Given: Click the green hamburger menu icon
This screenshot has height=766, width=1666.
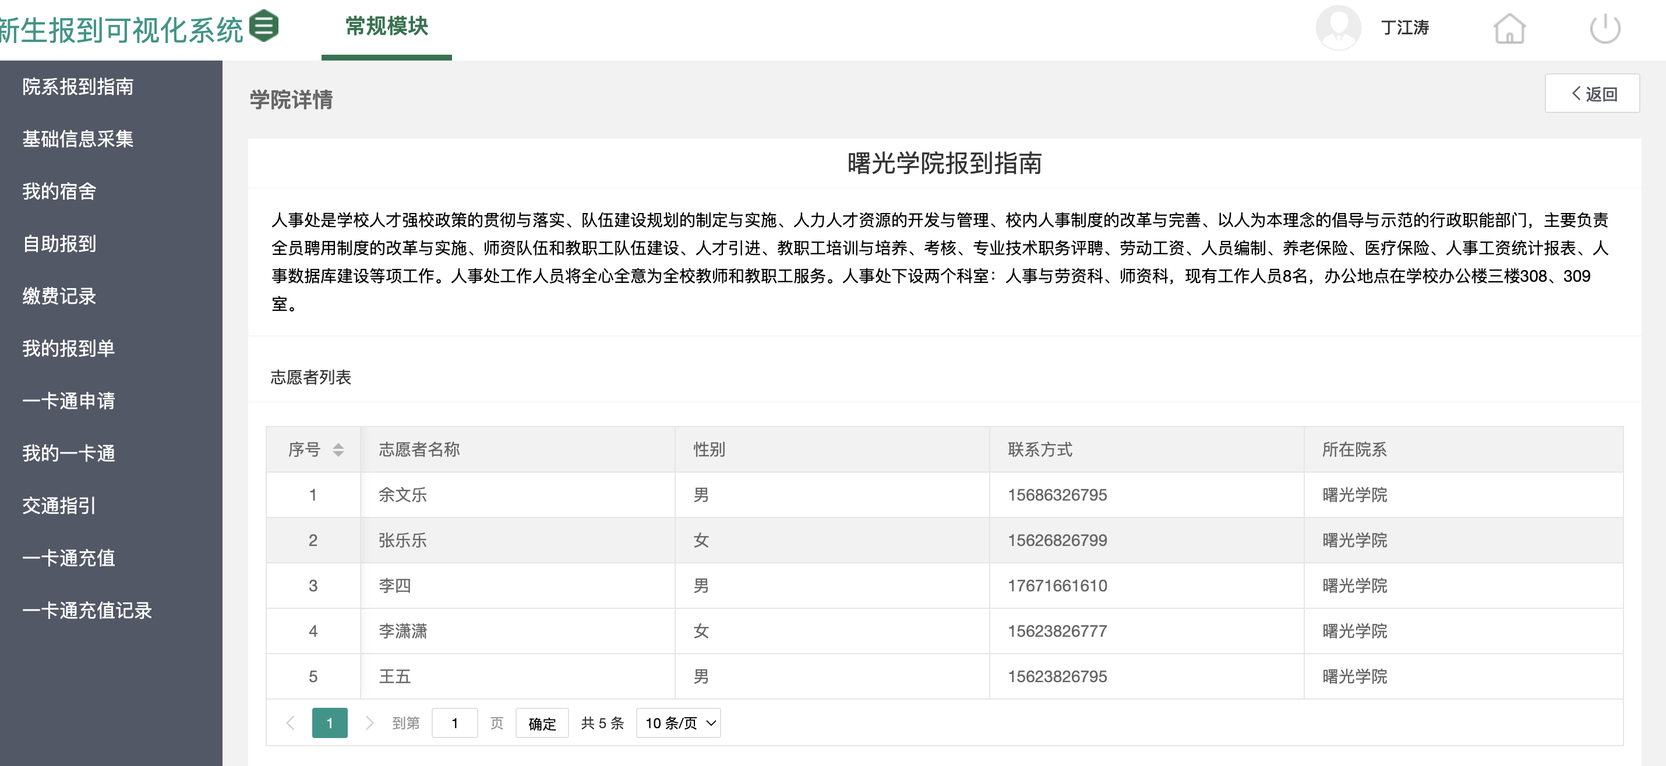Looking at the screenshot, I should point(264,27).
